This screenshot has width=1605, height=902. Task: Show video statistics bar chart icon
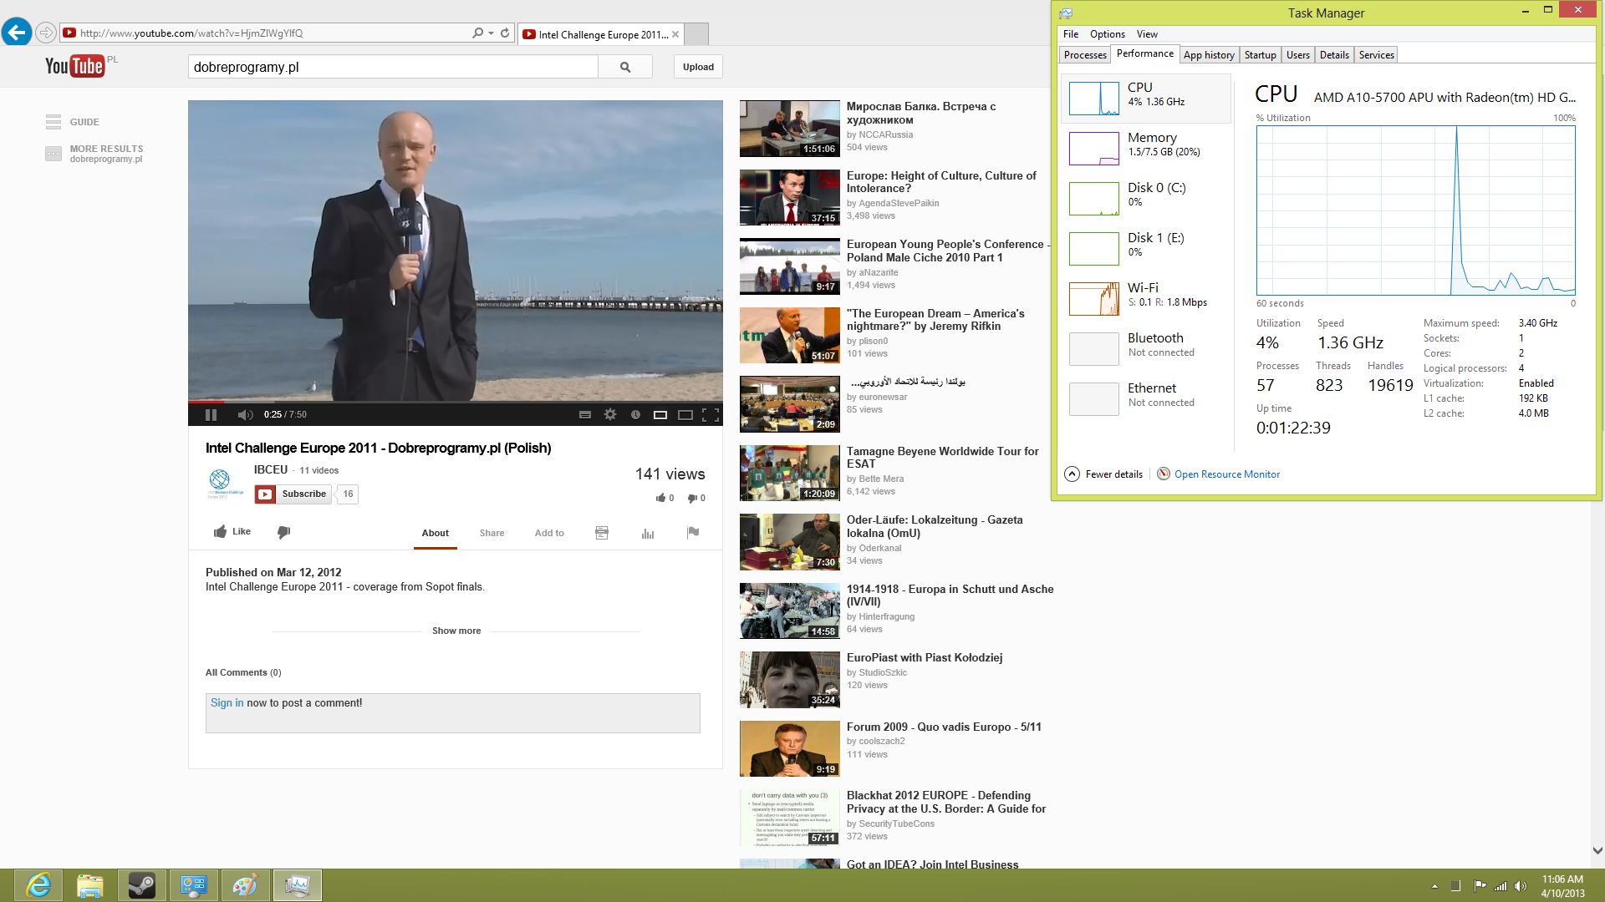(648, 533)
